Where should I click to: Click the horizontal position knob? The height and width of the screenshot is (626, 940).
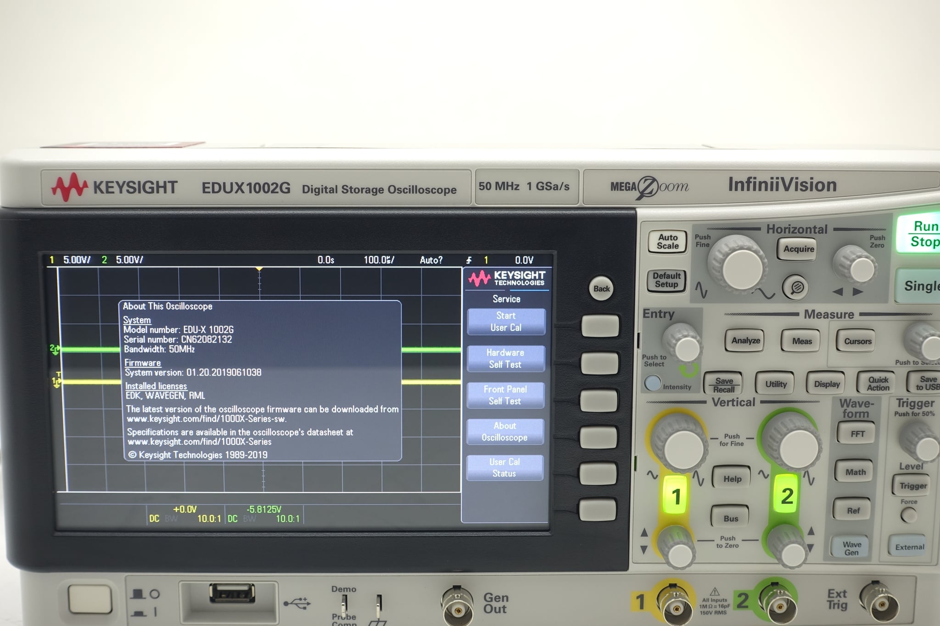[x=856, y=264]
